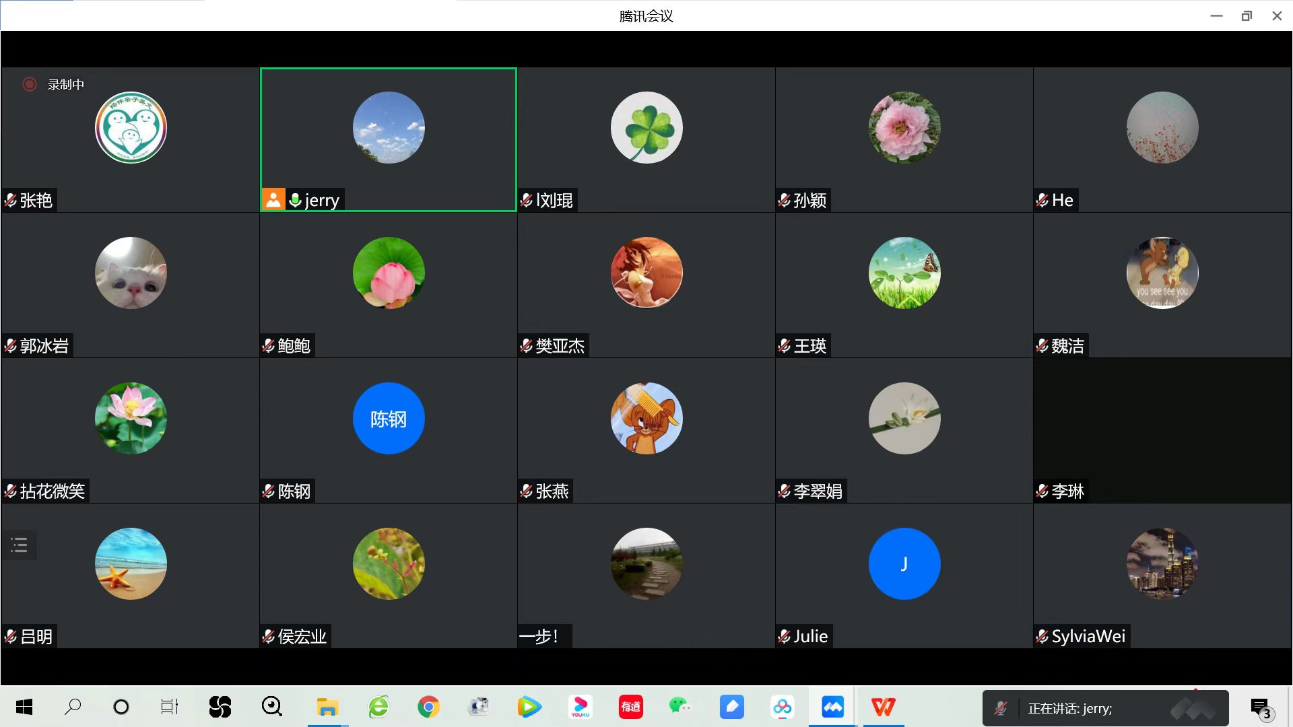Click muted mic icon beside Julie
The image size is (1293, 727).
pos(785,637)
